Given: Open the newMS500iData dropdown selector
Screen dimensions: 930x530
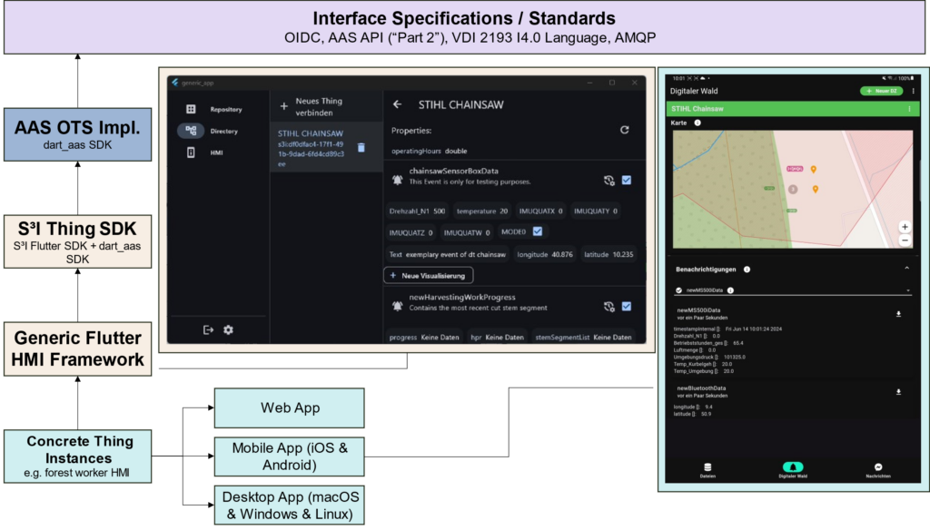Looking at the screenshot, I should tap(908, 290).
